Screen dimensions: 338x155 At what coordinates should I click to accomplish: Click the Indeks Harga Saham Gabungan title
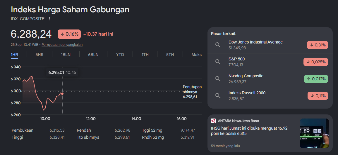point(70,10)
